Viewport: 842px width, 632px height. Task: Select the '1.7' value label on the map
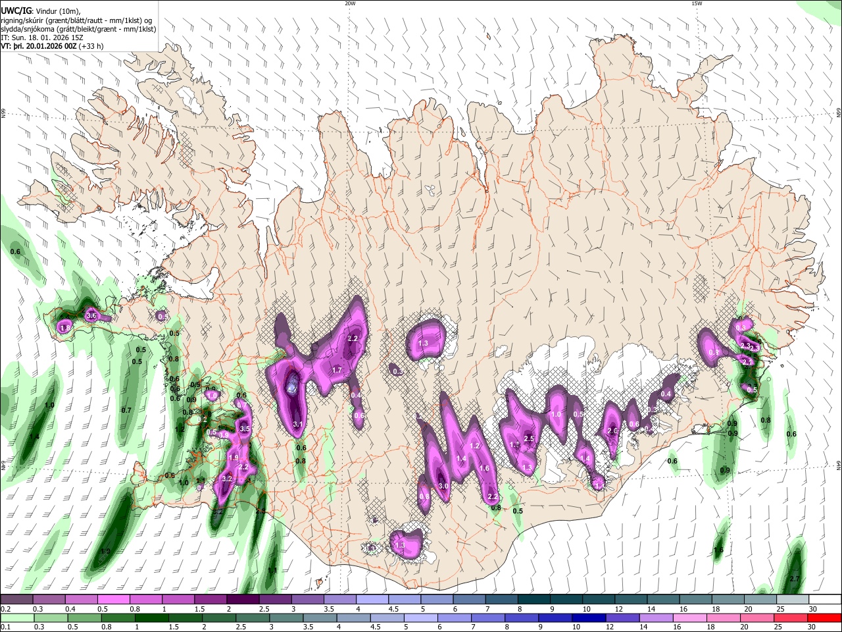(x=337, y=371)
